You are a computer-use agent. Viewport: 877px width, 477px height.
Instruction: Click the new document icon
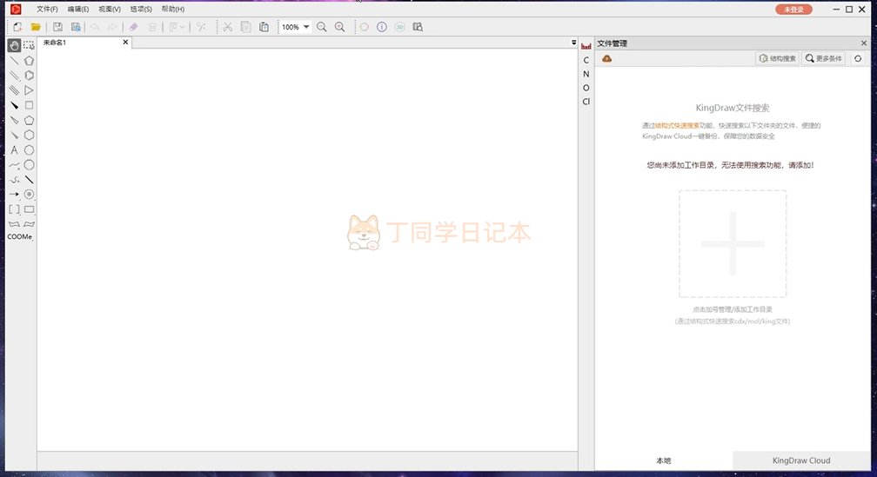[x=18, y=27]
